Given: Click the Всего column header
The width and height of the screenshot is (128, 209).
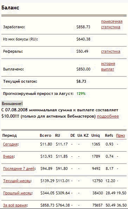Looking at the screenshot, I should pos(45,136).
